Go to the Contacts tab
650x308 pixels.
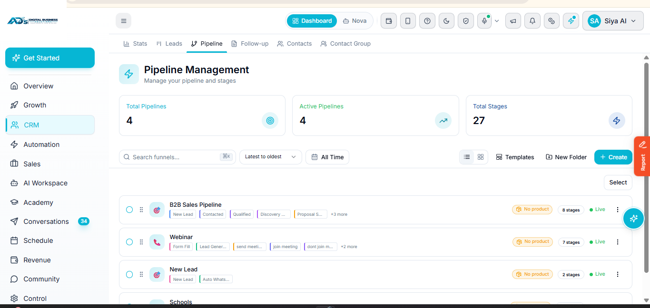[295, 43]
